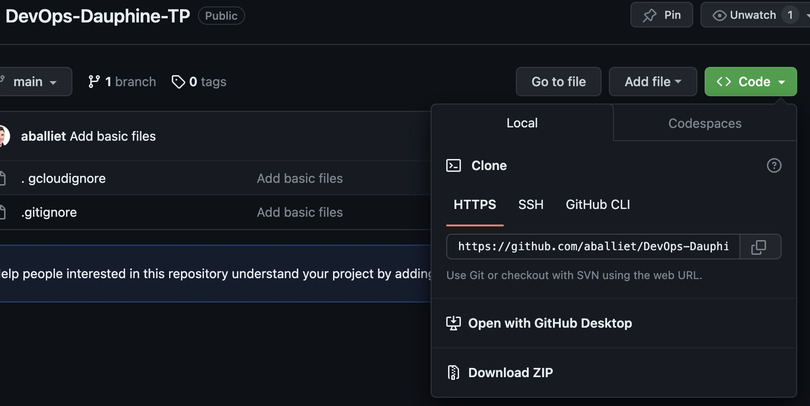Open the clone help question-mark icon
The image size is (810, 406).
(x=774, y=165)
